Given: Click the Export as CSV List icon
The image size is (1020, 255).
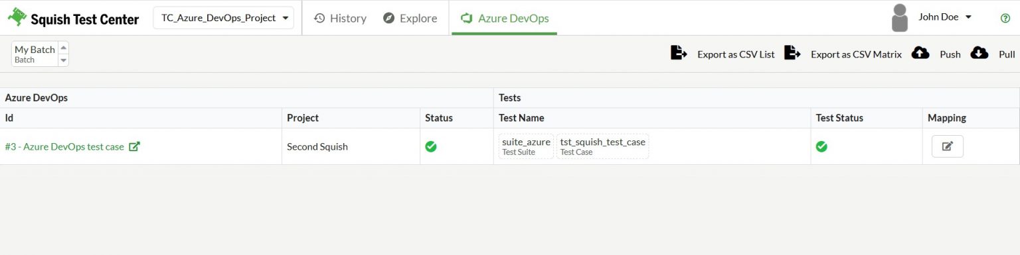Looking at the screenshot, I should coord(679,53).
